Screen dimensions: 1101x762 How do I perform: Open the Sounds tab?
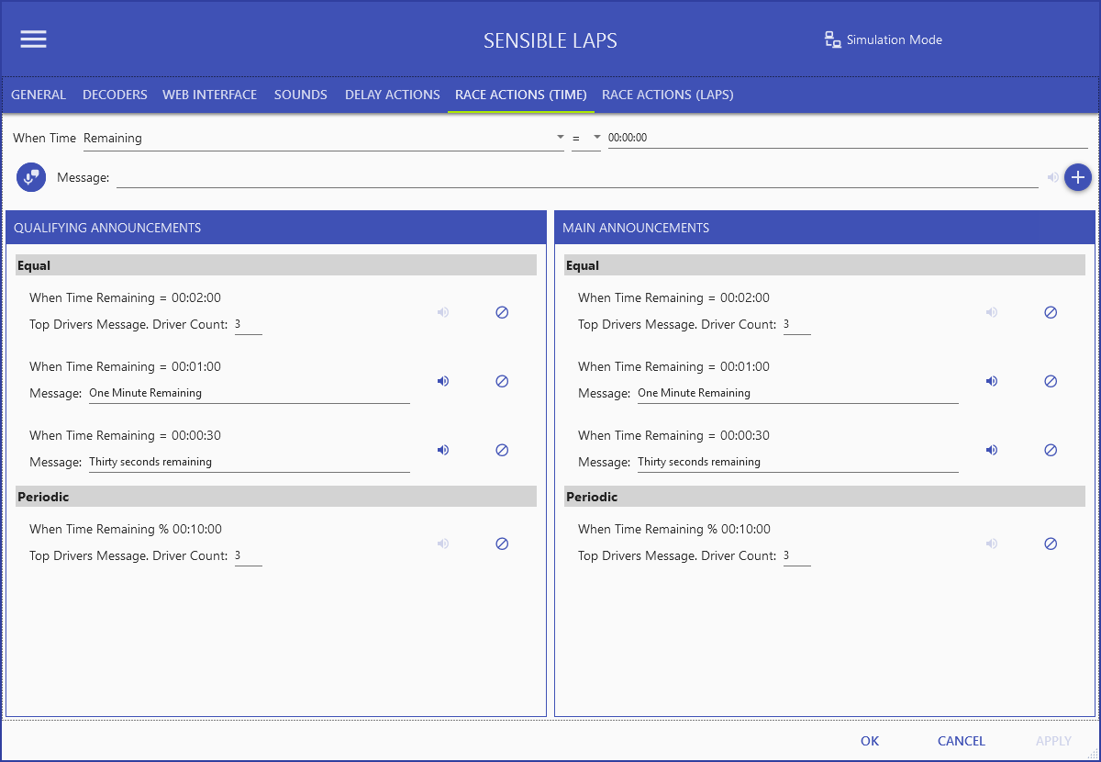pos(301,95)
